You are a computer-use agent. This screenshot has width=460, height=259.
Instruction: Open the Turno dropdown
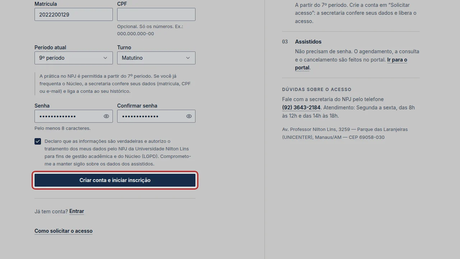tap(156, 58)
